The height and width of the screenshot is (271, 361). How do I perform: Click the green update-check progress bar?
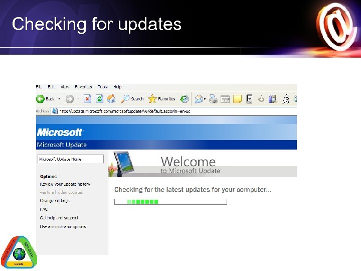(x=170, y=202)
